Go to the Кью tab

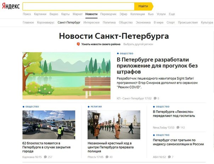[151, 14]
